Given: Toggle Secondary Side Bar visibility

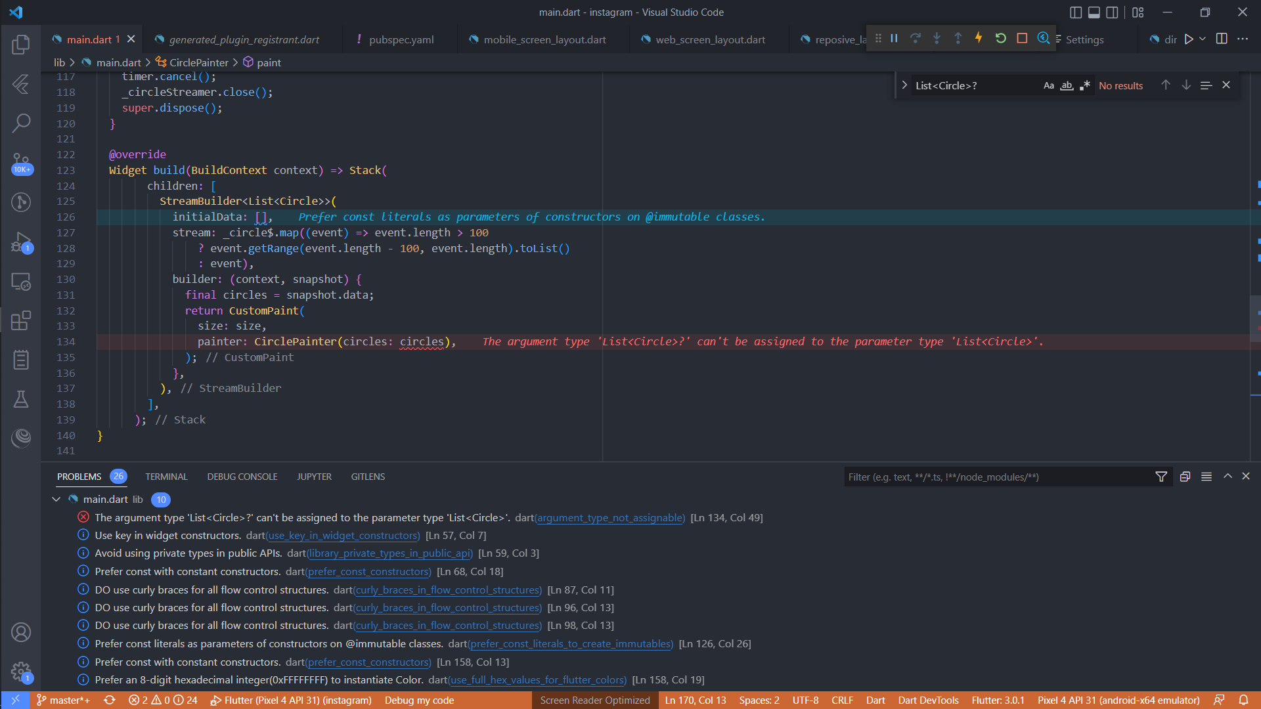Looking at the screenshot, I should pos(1112,12).
